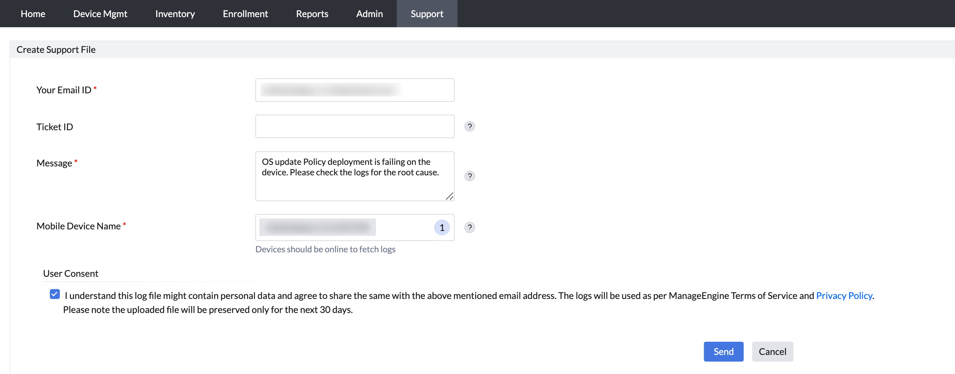Click the selected device count badge
This screenshot has height=374, width=955.
tap(442, 227)
